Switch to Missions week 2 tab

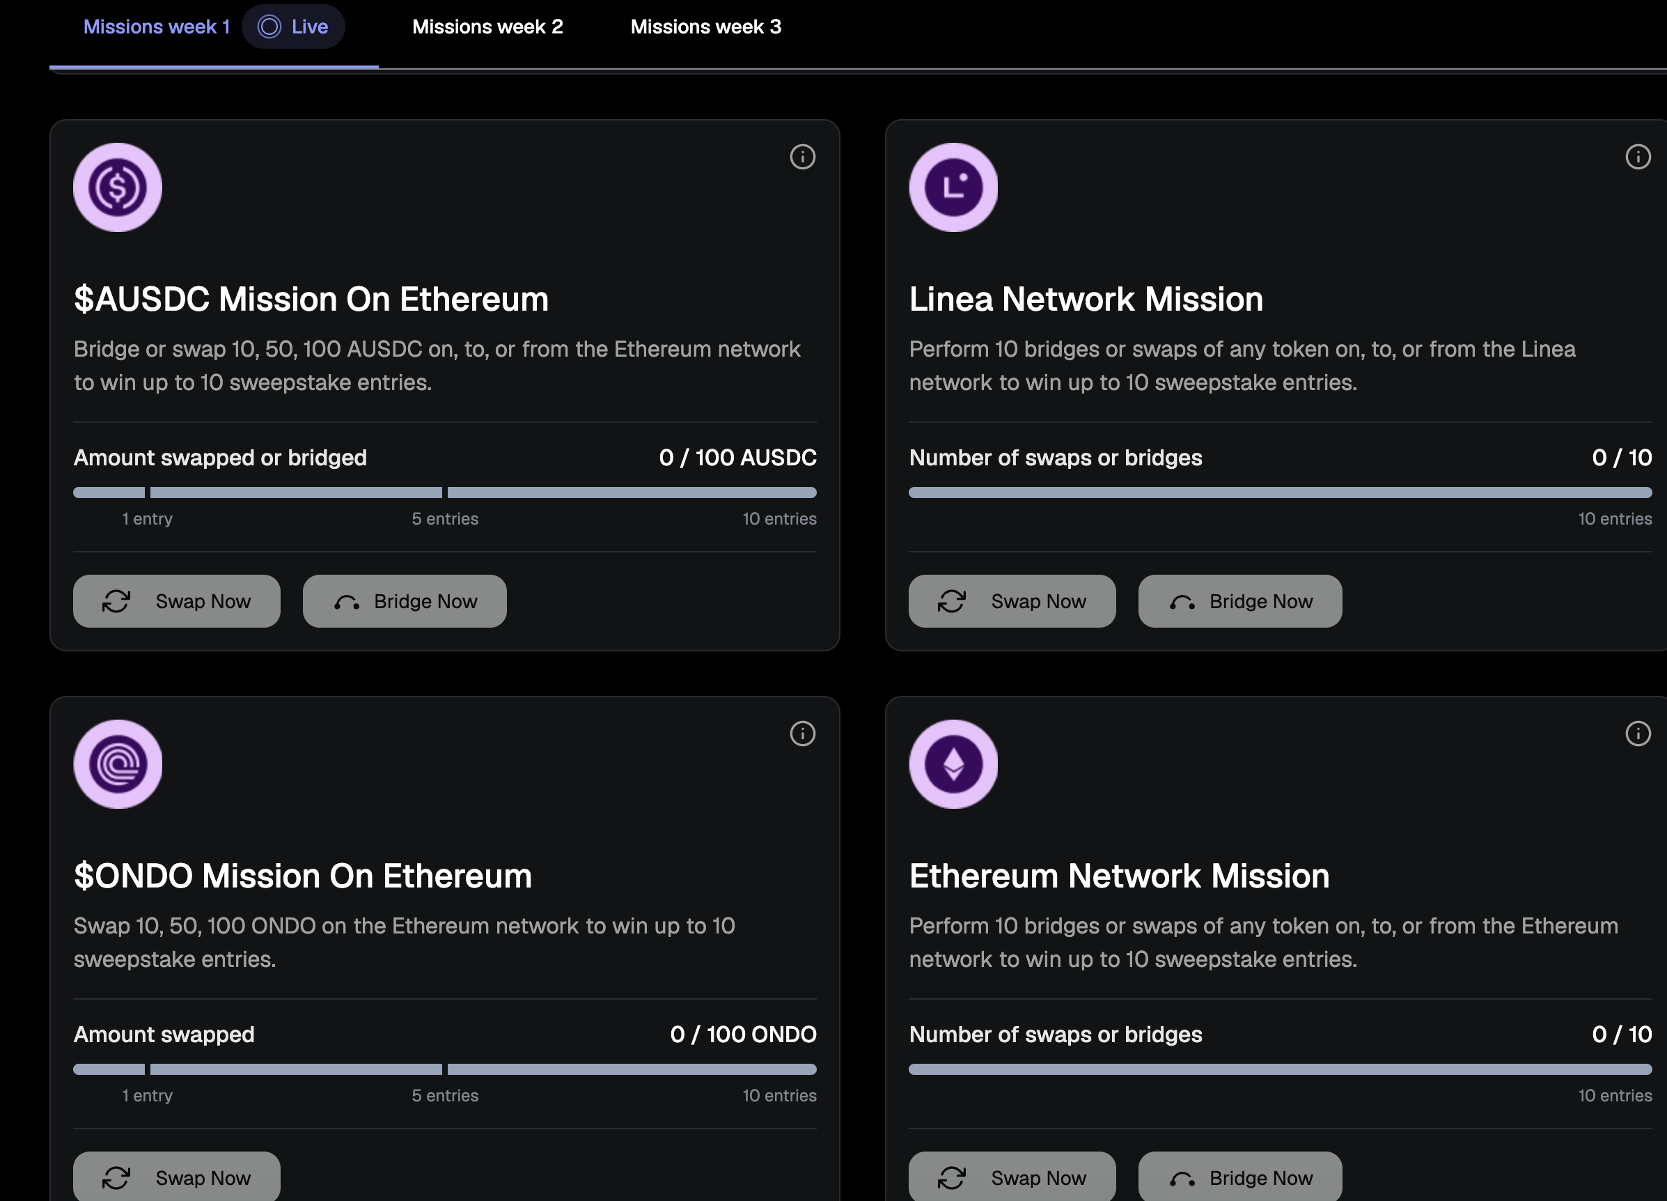pyautogui.click(x=487, y=27)
